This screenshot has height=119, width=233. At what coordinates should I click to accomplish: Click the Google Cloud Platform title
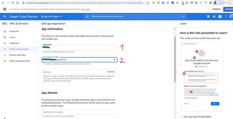[23, 17]
